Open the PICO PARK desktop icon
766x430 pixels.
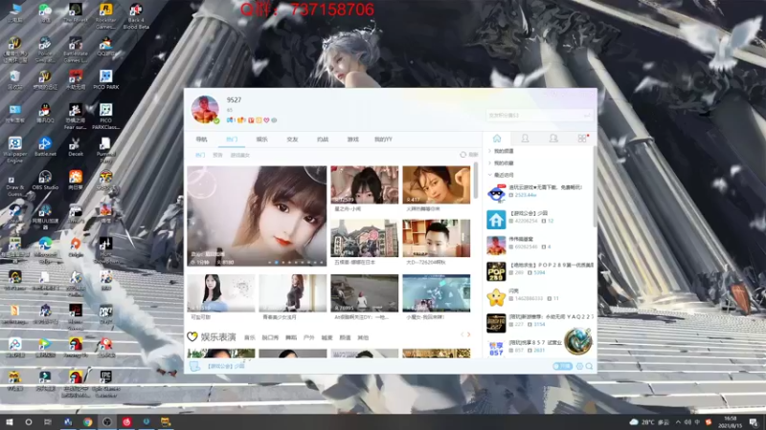coord(105,79)
